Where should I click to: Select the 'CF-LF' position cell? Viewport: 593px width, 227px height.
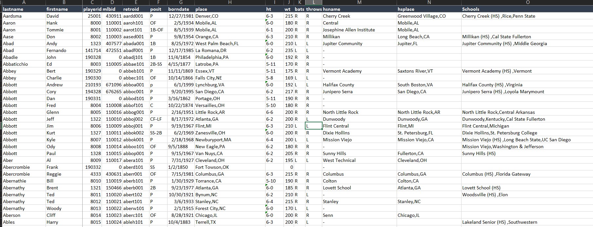point(156,119)
